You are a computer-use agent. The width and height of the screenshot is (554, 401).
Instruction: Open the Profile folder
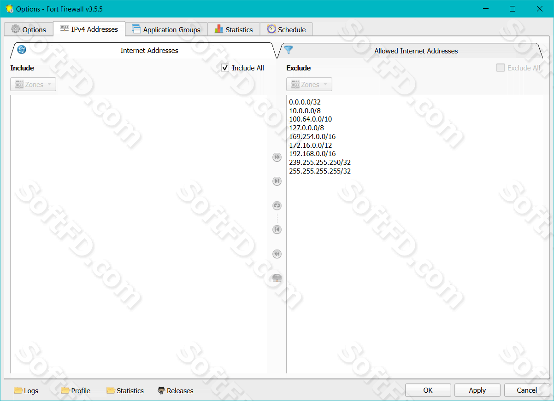click(x=76, y=390)
